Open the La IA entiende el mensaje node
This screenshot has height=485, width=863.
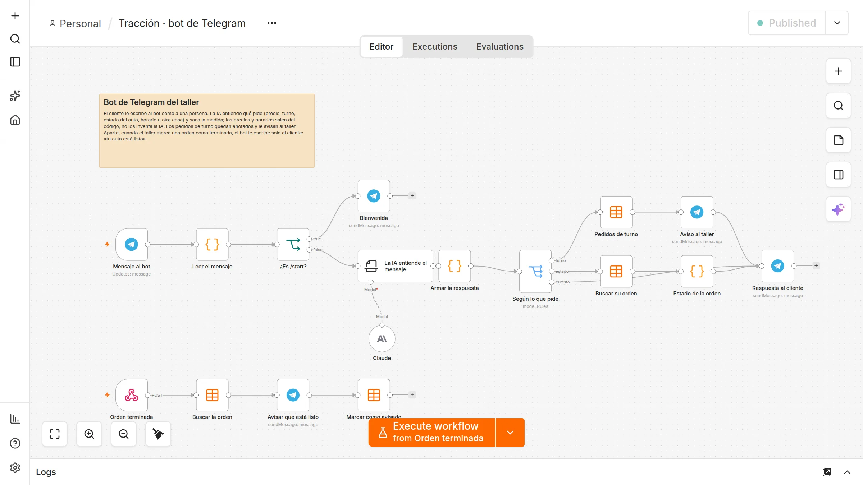click(395, 266)
